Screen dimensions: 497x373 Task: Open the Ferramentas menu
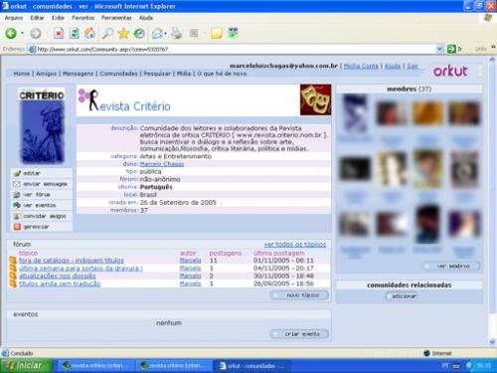point(116,18)
